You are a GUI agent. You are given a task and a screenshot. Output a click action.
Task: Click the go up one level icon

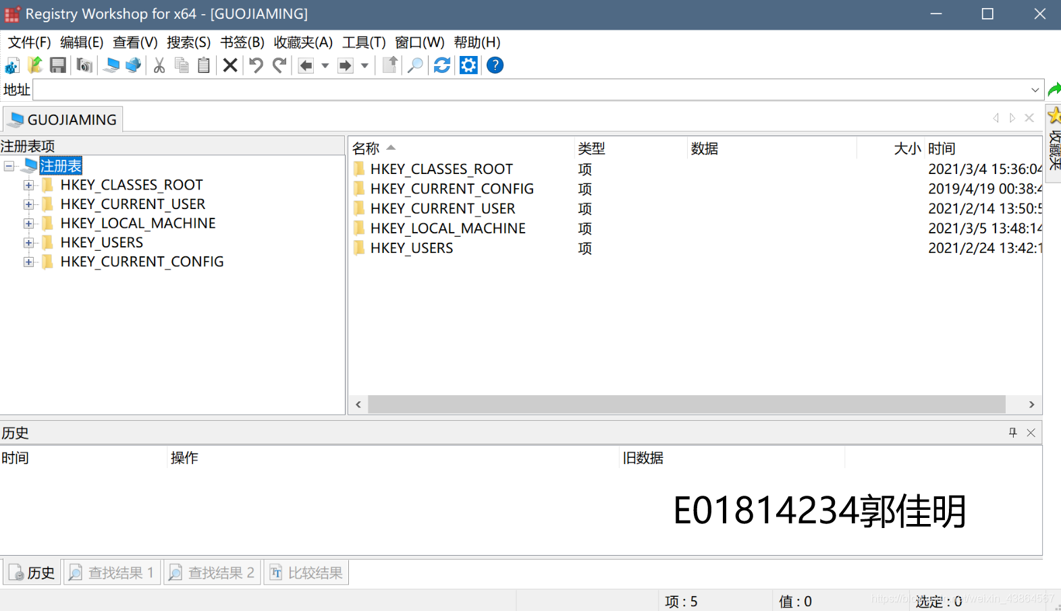click(x=390, y=65)
